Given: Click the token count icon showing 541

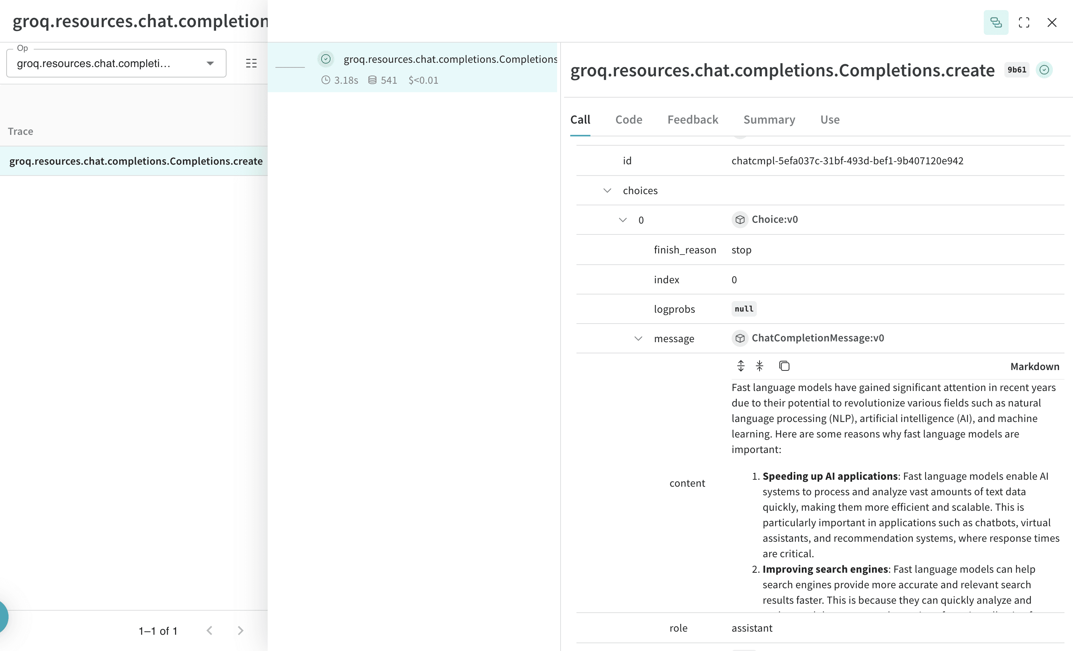Looking at the screenshot, I should click(372, 80).
